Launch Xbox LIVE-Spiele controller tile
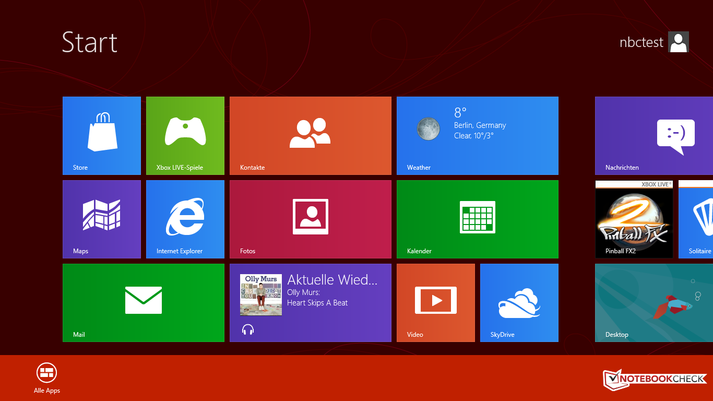 point(185,135)
